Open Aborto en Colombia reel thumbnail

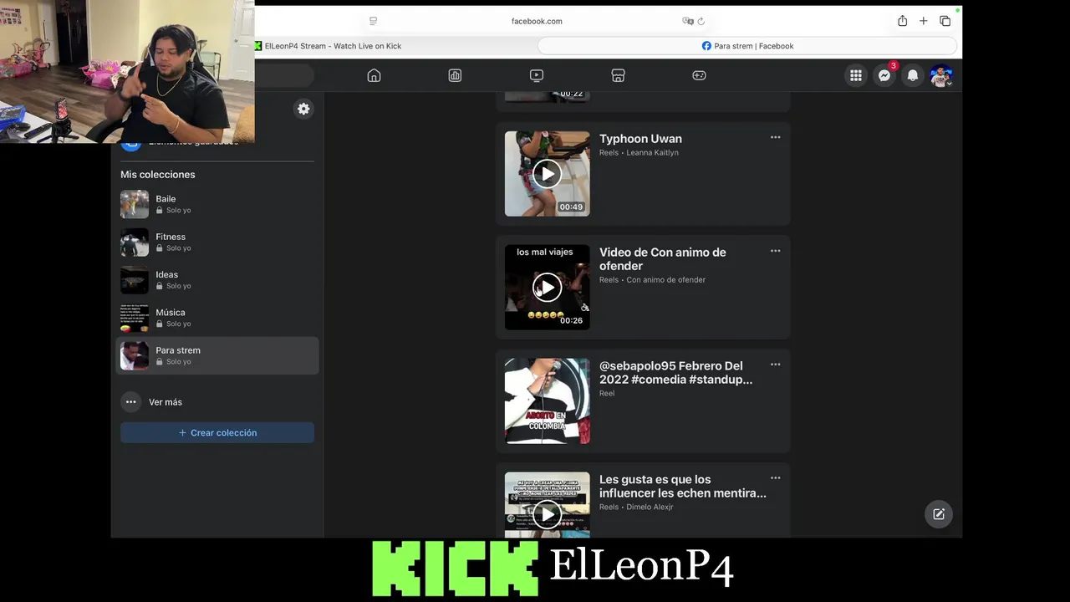pos(547,401)
